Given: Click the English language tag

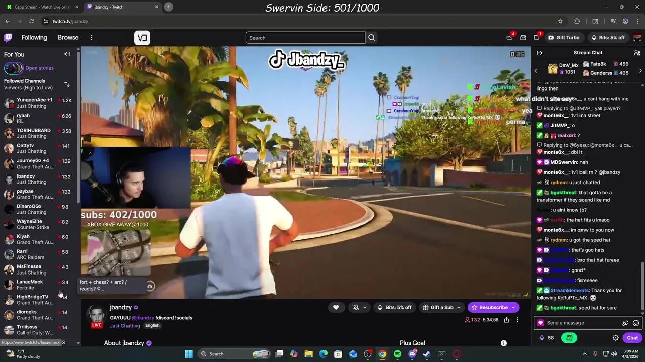Looking at the screenshot, I should pos(152,326).
